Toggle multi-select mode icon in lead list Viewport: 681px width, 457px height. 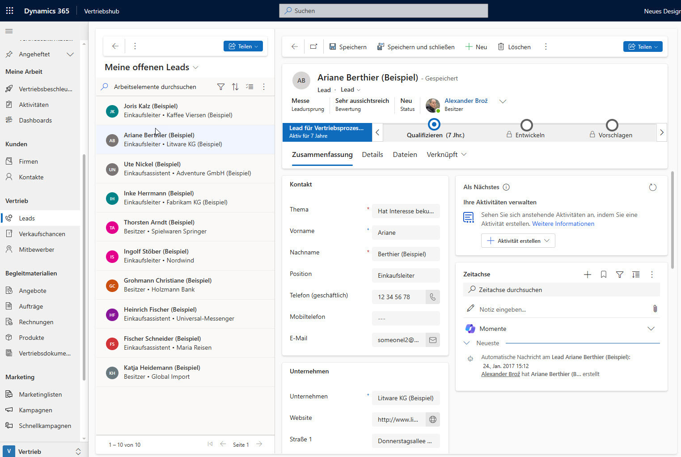[250, 87]
